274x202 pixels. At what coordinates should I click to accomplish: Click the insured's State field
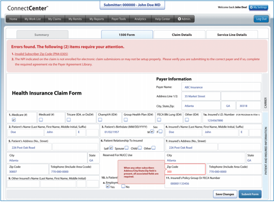tap(254, 158)
